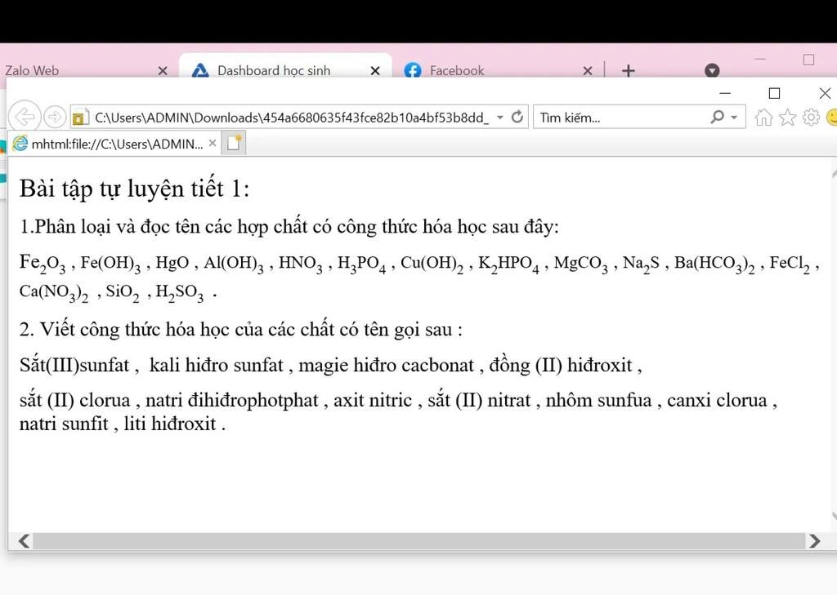Image resolution: width=837 pixels, height=595 pixels.
Task: Close the Facebook tab
Action: click(587, 70)
